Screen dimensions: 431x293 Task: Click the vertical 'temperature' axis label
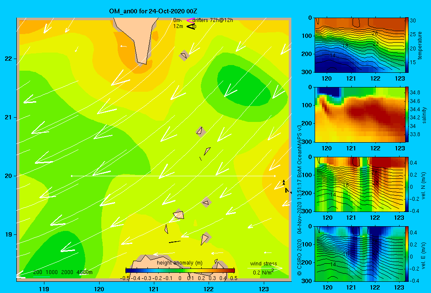pyautogui.click(x=420, y=45)
